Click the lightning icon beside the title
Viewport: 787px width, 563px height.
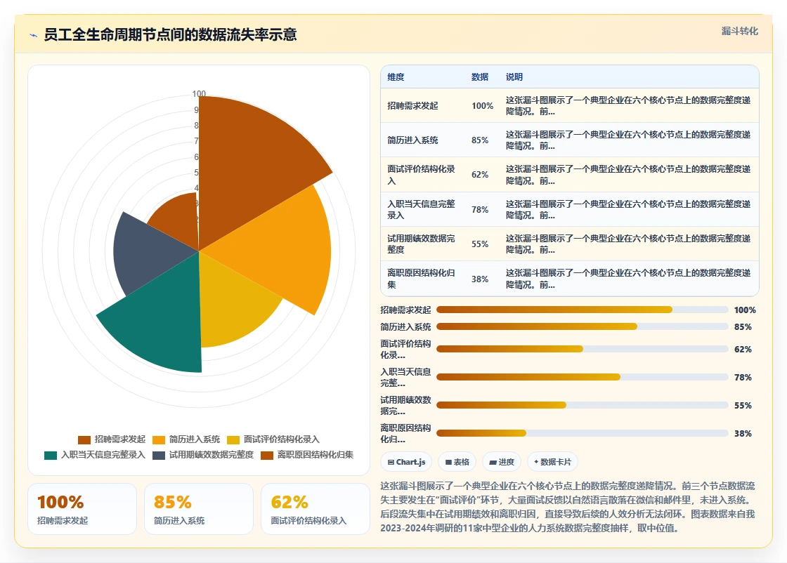click(34, 35)
